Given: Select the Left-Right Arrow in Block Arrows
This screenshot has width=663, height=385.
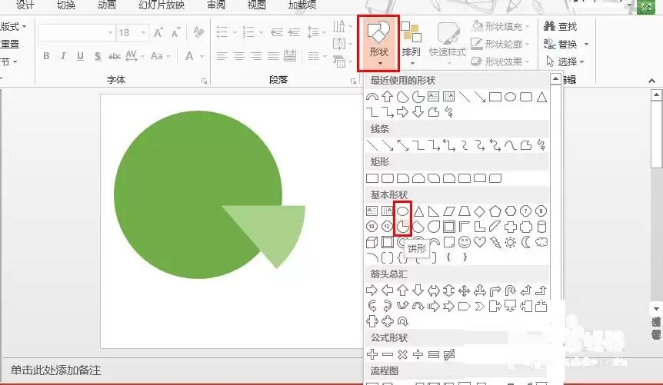Looking at the screenshot, I should pyautogui.click(x=433, y=290).
